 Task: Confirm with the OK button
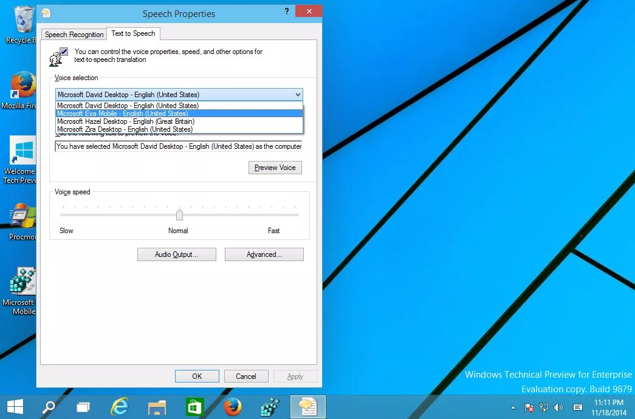197,376
